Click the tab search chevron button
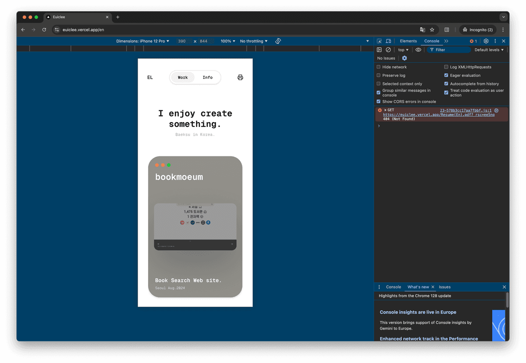Viewport: 526px width, 363px height. pyautogui.click(x=503, y=17)
